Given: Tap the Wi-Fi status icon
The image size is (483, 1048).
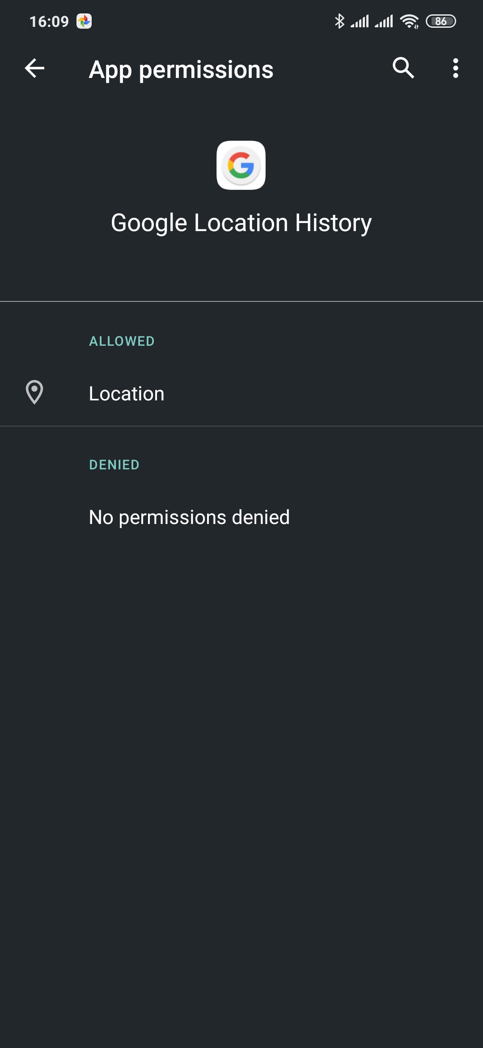Looking at the screenshot, I should coord(409,21).
